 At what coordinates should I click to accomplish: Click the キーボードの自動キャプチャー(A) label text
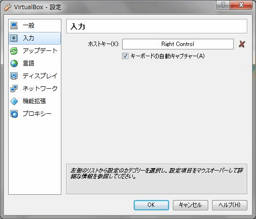tap(168, 56)
